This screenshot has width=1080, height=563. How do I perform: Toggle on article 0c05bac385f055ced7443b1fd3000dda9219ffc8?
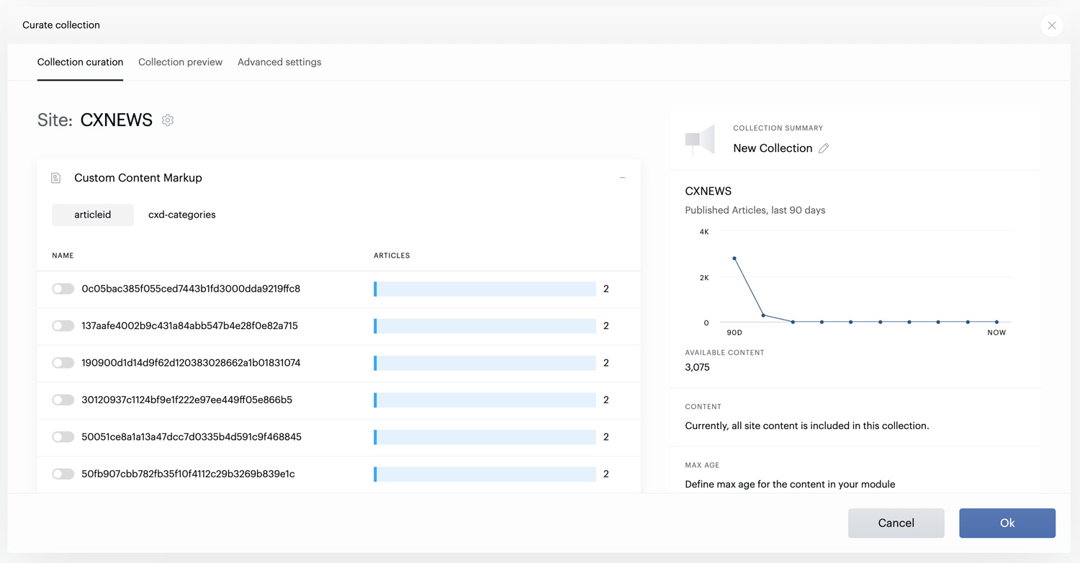point(63,289)
